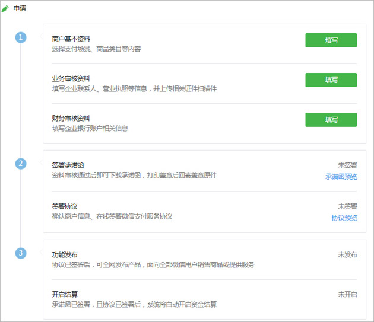Hit 填写 button for 财务审核资料
The image size is (374, 322).
pyautogui.click(x=331, y=120)
